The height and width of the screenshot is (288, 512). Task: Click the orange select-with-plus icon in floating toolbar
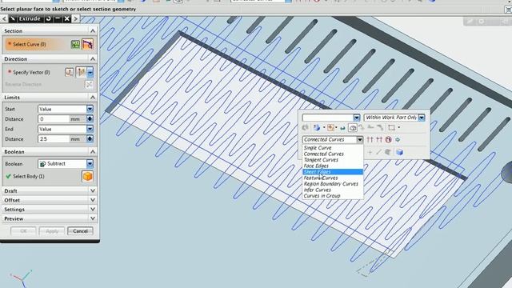tap(330, 128)
